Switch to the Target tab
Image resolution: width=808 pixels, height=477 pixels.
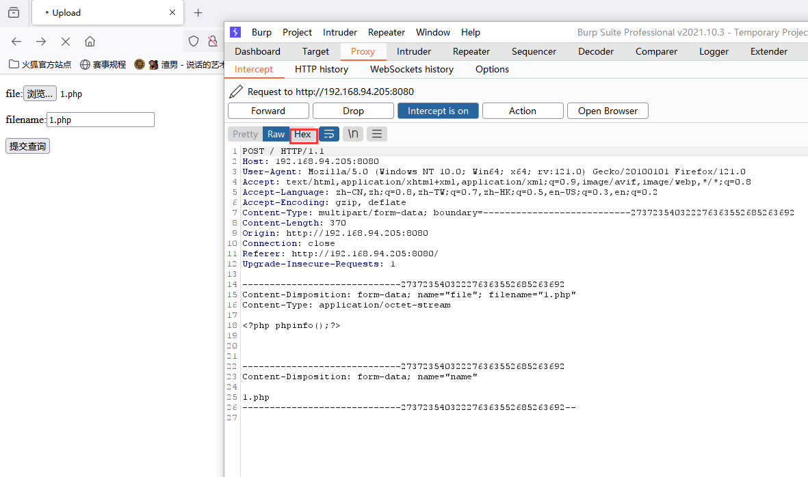pyautogui.click(x=315, y=51)
